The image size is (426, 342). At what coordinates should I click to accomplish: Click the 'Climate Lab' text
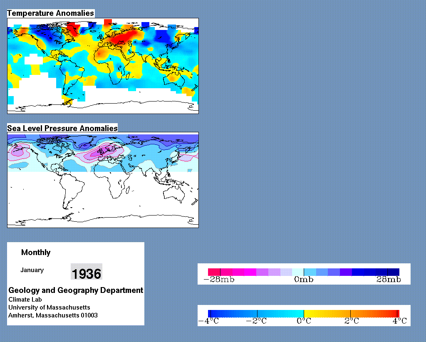pos(25,299)
